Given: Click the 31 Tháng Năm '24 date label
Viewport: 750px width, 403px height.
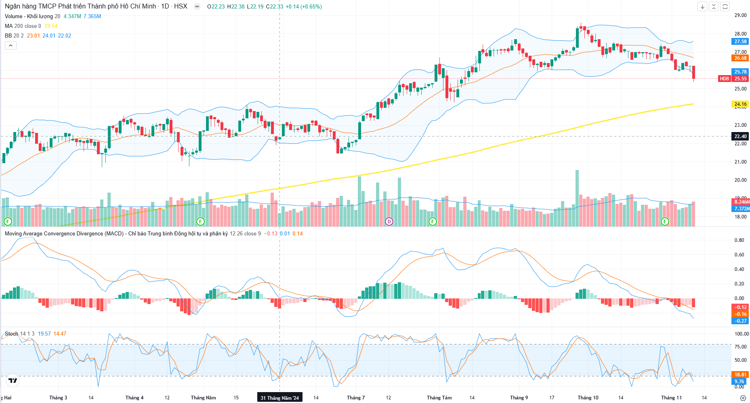Looking at the screenshot, I should coord(279,398).
